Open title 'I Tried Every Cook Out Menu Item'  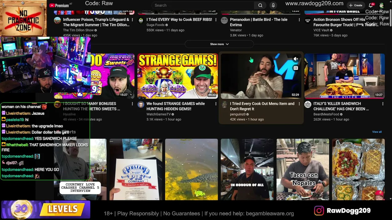[x=262, y=106]
